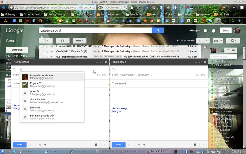Open a new tab with plus icon
Viewport: 246px width, 154px height.
click(x=240, y=21)
